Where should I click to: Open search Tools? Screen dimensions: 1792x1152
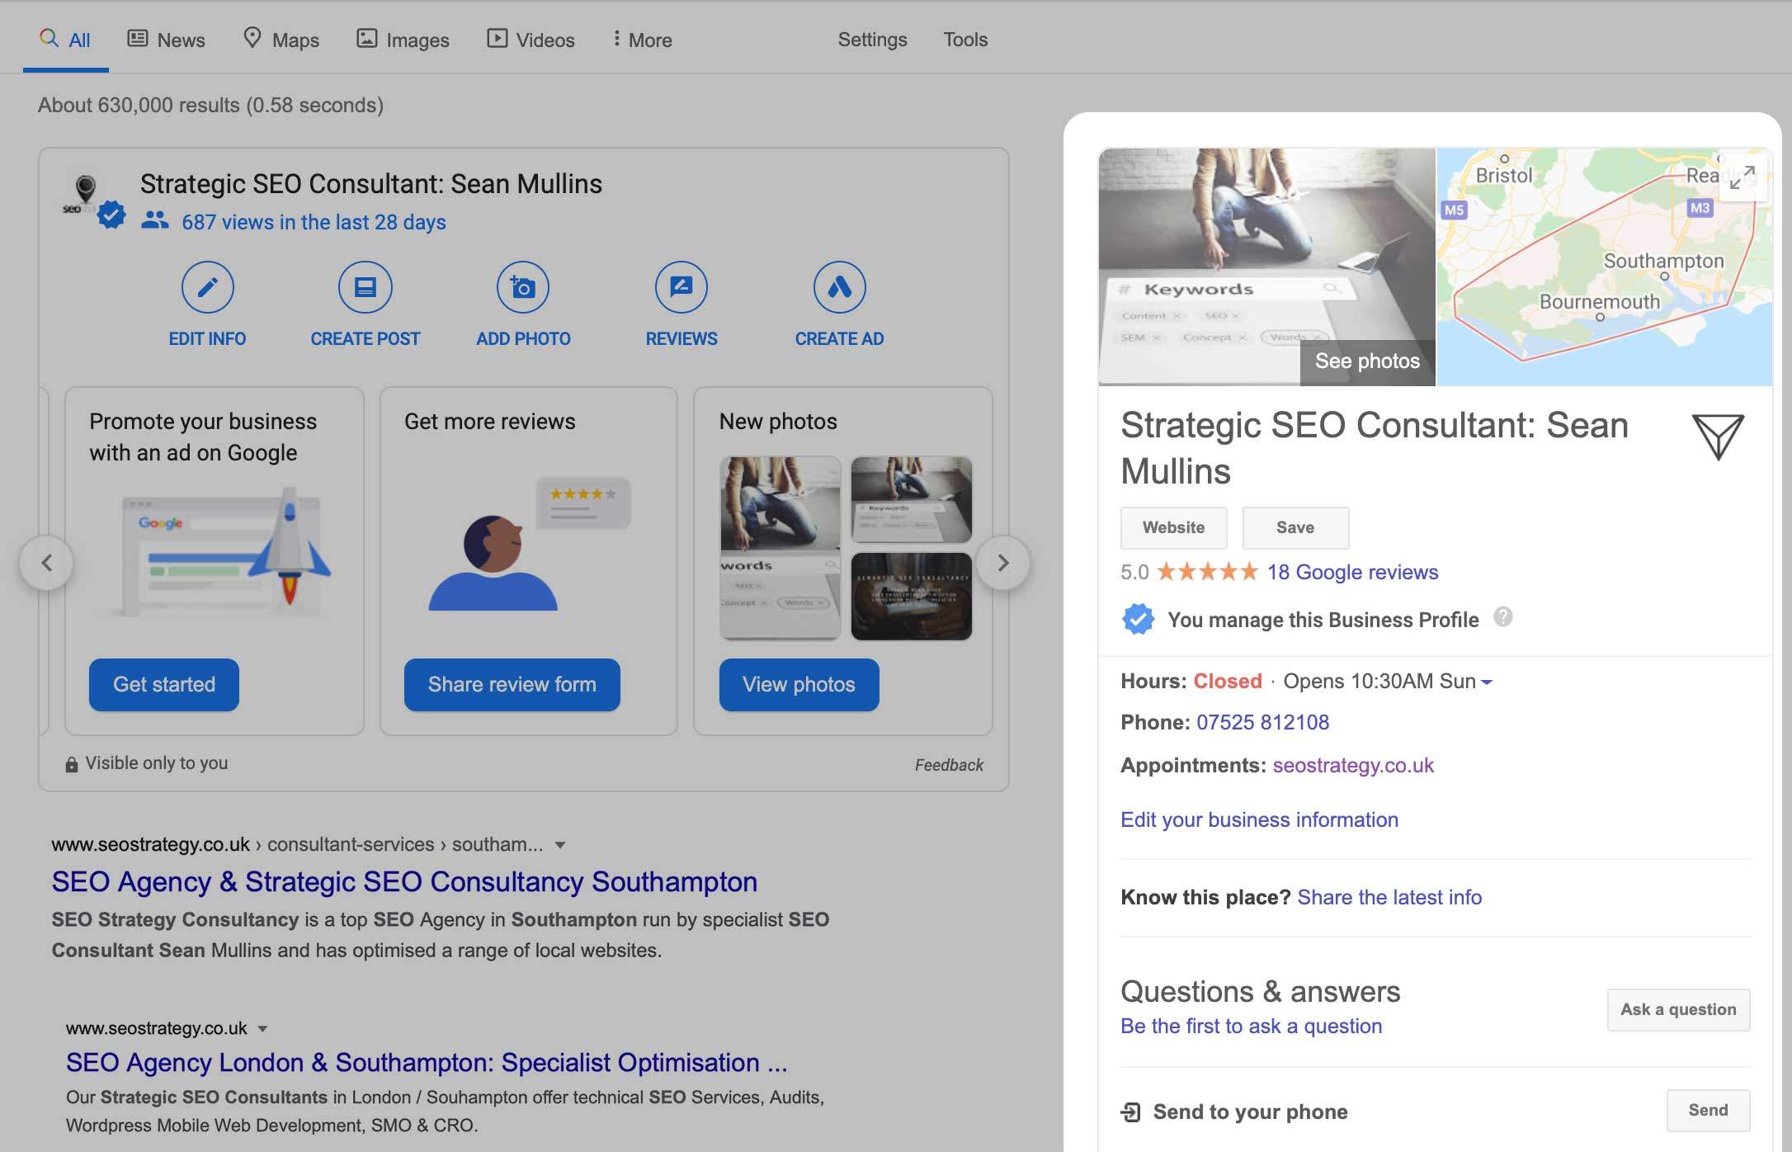(x=965, y=39)
